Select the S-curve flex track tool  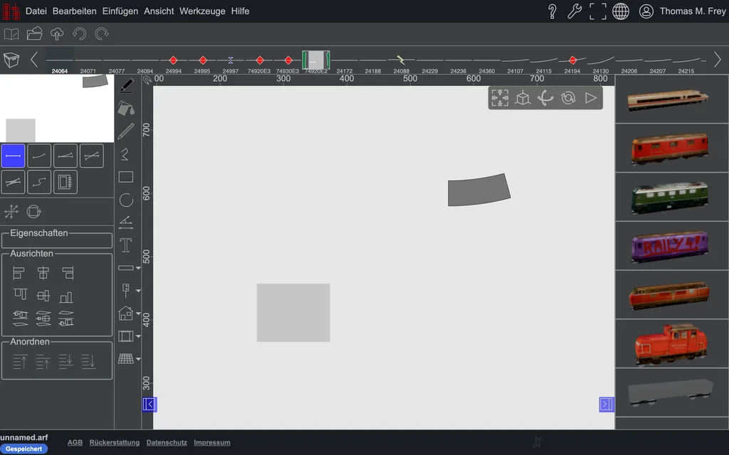coord(39,182)
